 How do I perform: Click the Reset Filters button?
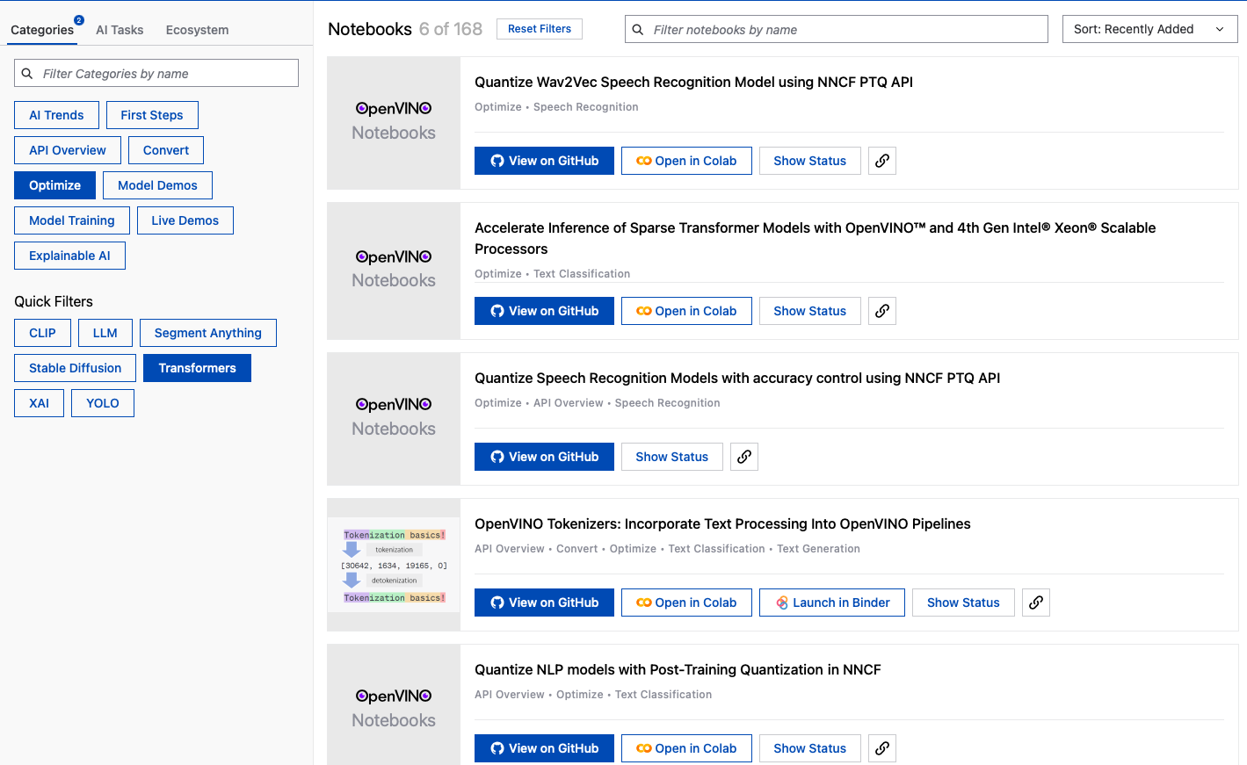tap(539, 29)
